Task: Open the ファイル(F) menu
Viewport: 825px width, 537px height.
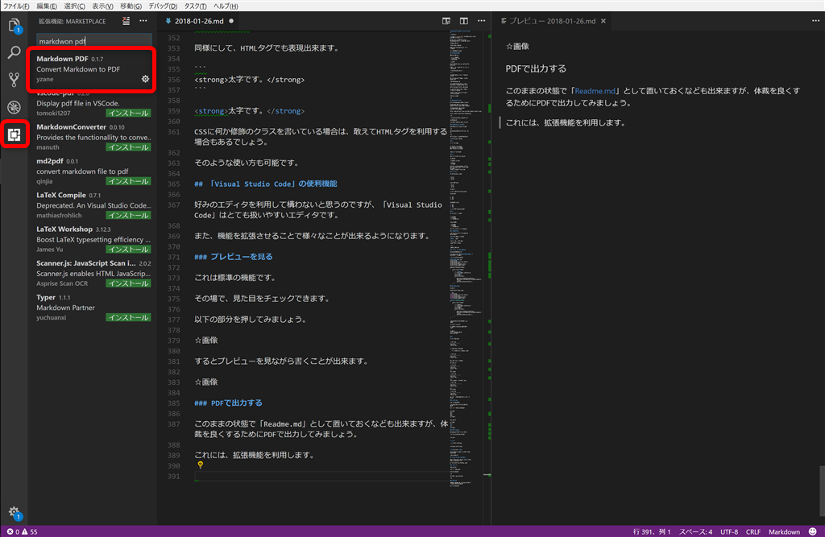Action: (16, 6)
